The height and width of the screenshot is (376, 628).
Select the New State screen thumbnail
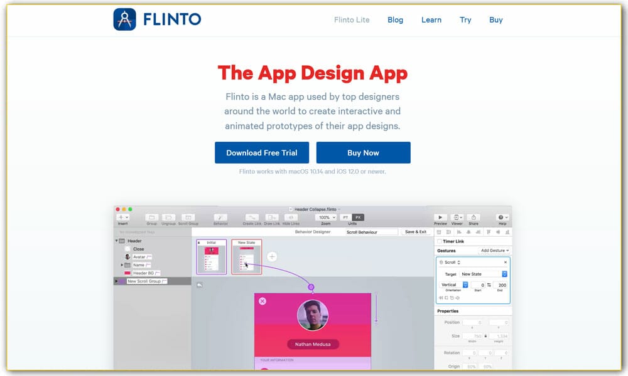(x=246, y=256)
